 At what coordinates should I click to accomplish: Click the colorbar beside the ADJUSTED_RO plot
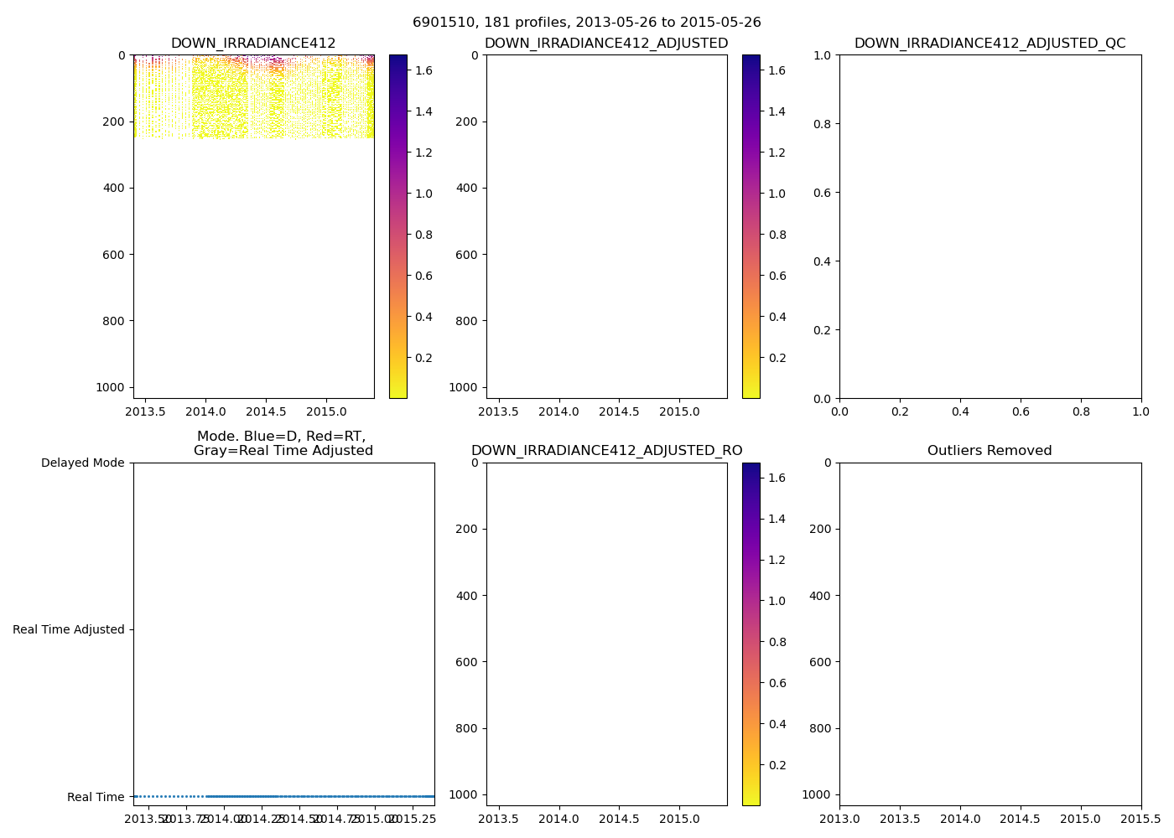tap(751, 634)
